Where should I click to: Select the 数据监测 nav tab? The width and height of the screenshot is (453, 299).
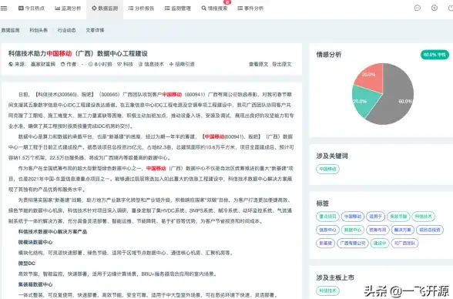105,8
